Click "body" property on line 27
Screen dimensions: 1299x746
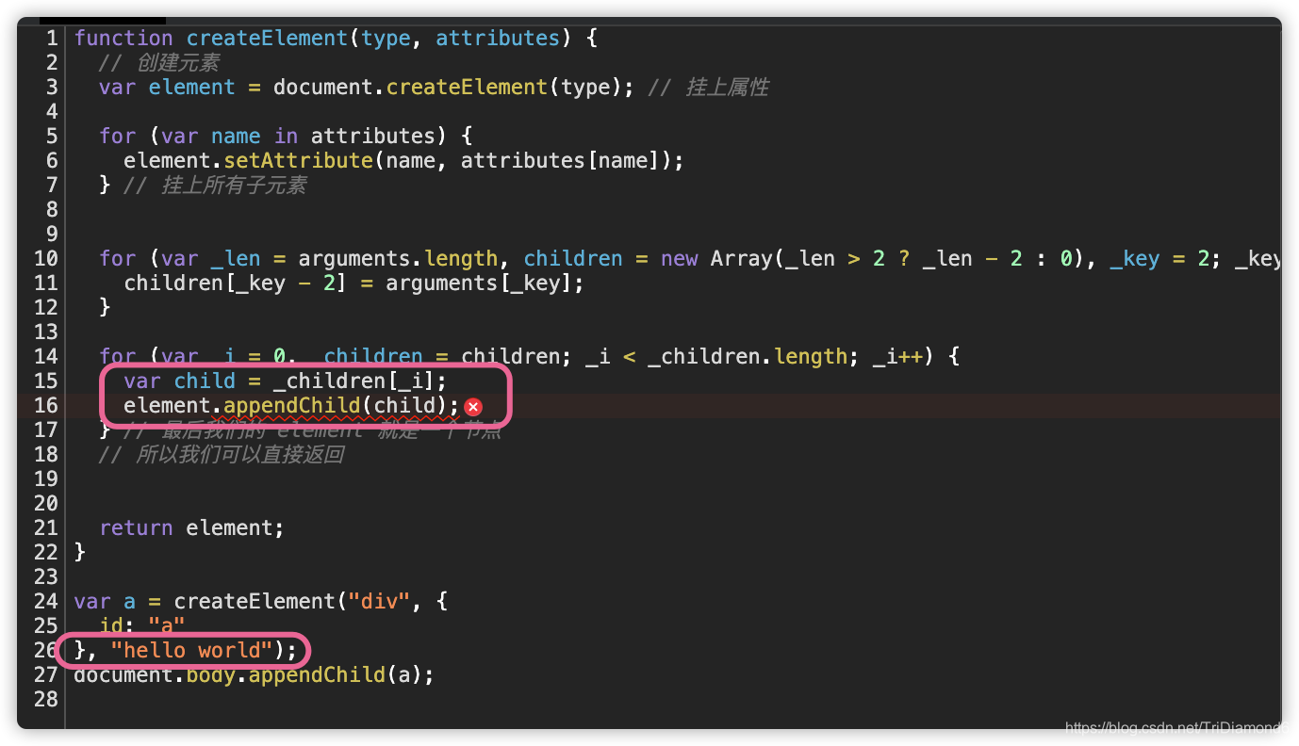click(210, 674)
